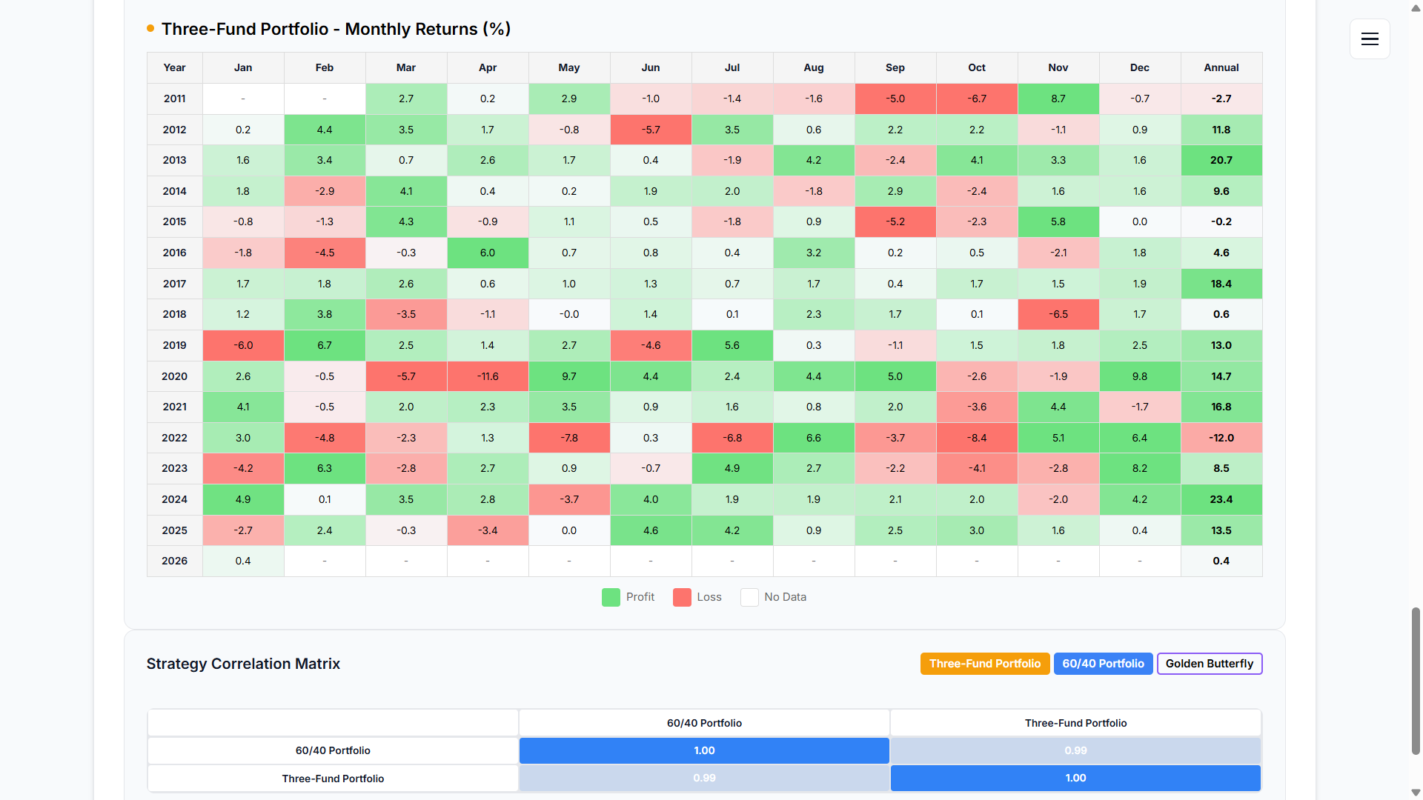The height and width of the screenshot is (800, 1423).
Task: Click the Annual column header
Action: (1221, 67)
